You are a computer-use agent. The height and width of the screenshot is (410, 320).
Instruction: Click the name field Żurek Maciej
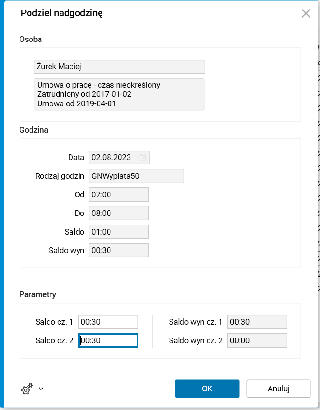pyautogui.click(x=119, y=67)
